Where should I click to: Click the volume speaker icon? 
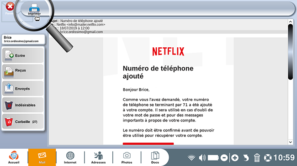(202, 158)
